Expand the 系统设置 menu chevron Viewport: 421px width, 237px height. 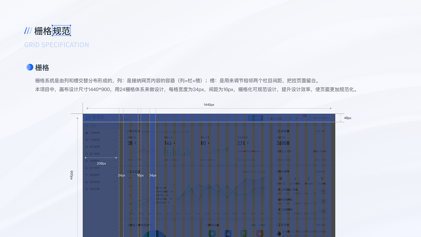pos(115,189)
